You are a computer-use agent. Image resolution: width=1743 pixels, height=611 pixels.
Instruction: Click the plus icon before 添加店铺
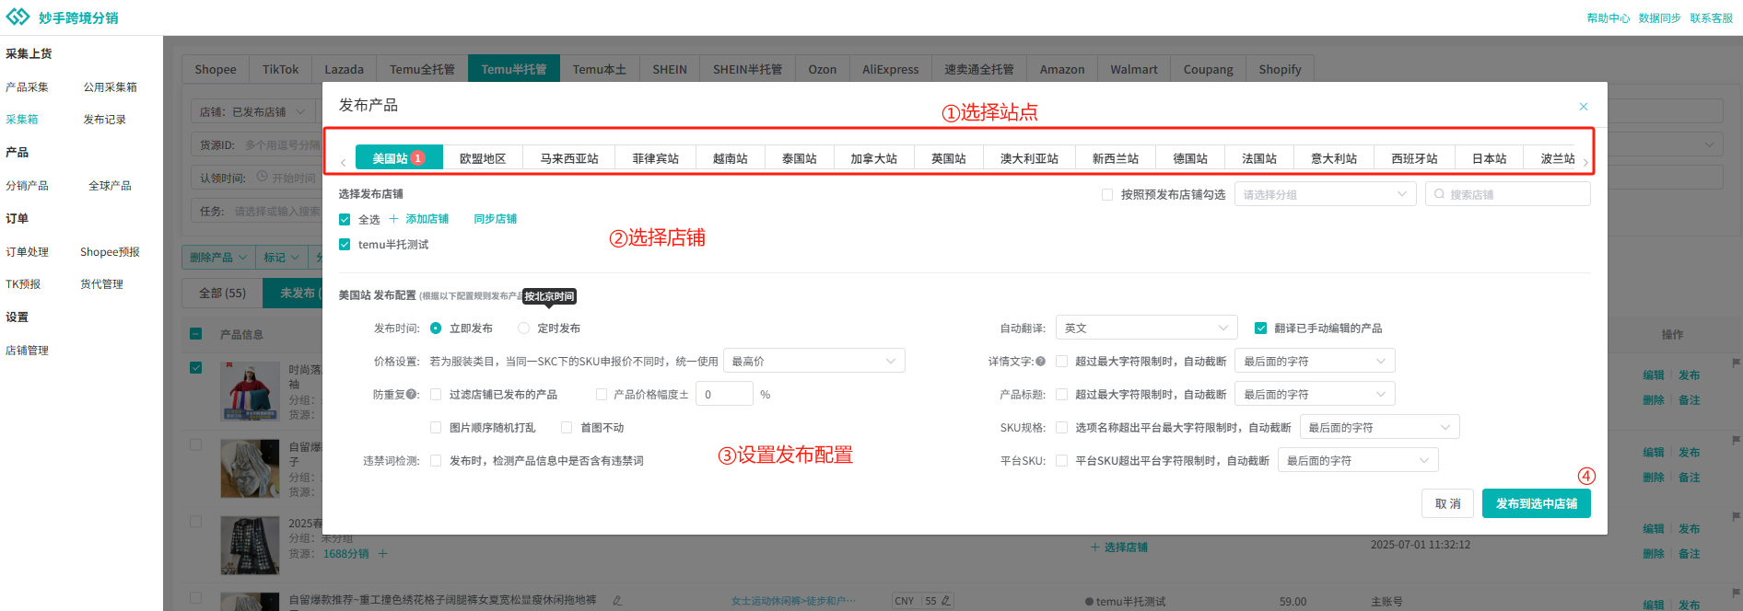[x=393, y=219]
